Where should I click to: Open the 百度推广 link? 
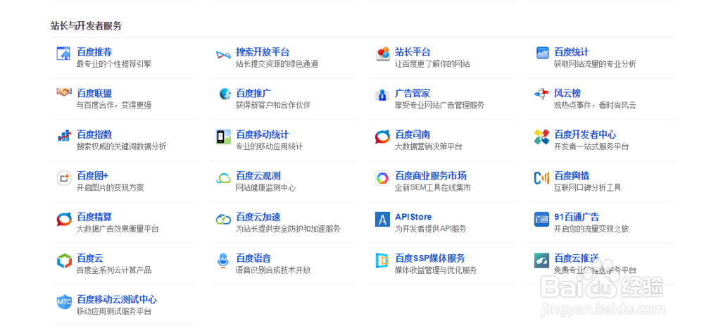253,94
